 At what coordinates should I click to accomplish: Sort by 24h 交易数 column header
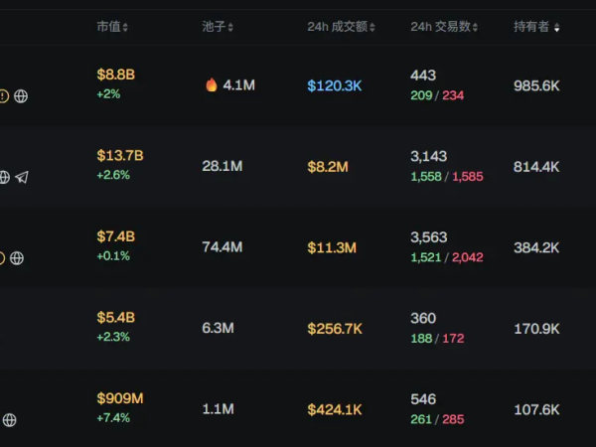tap(444, 27)
